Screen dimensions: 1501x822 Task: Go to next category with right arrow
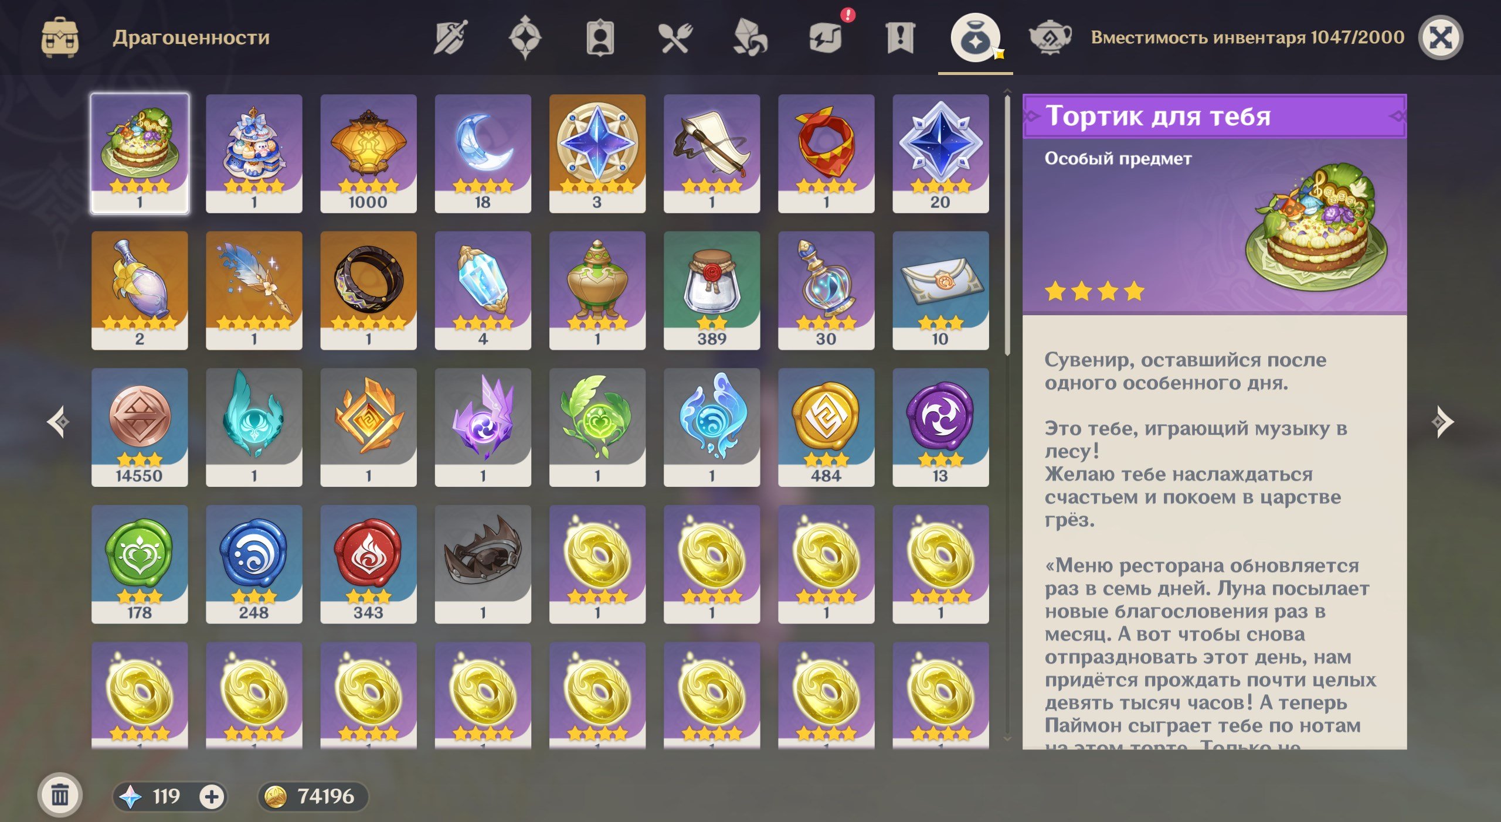1442,421
